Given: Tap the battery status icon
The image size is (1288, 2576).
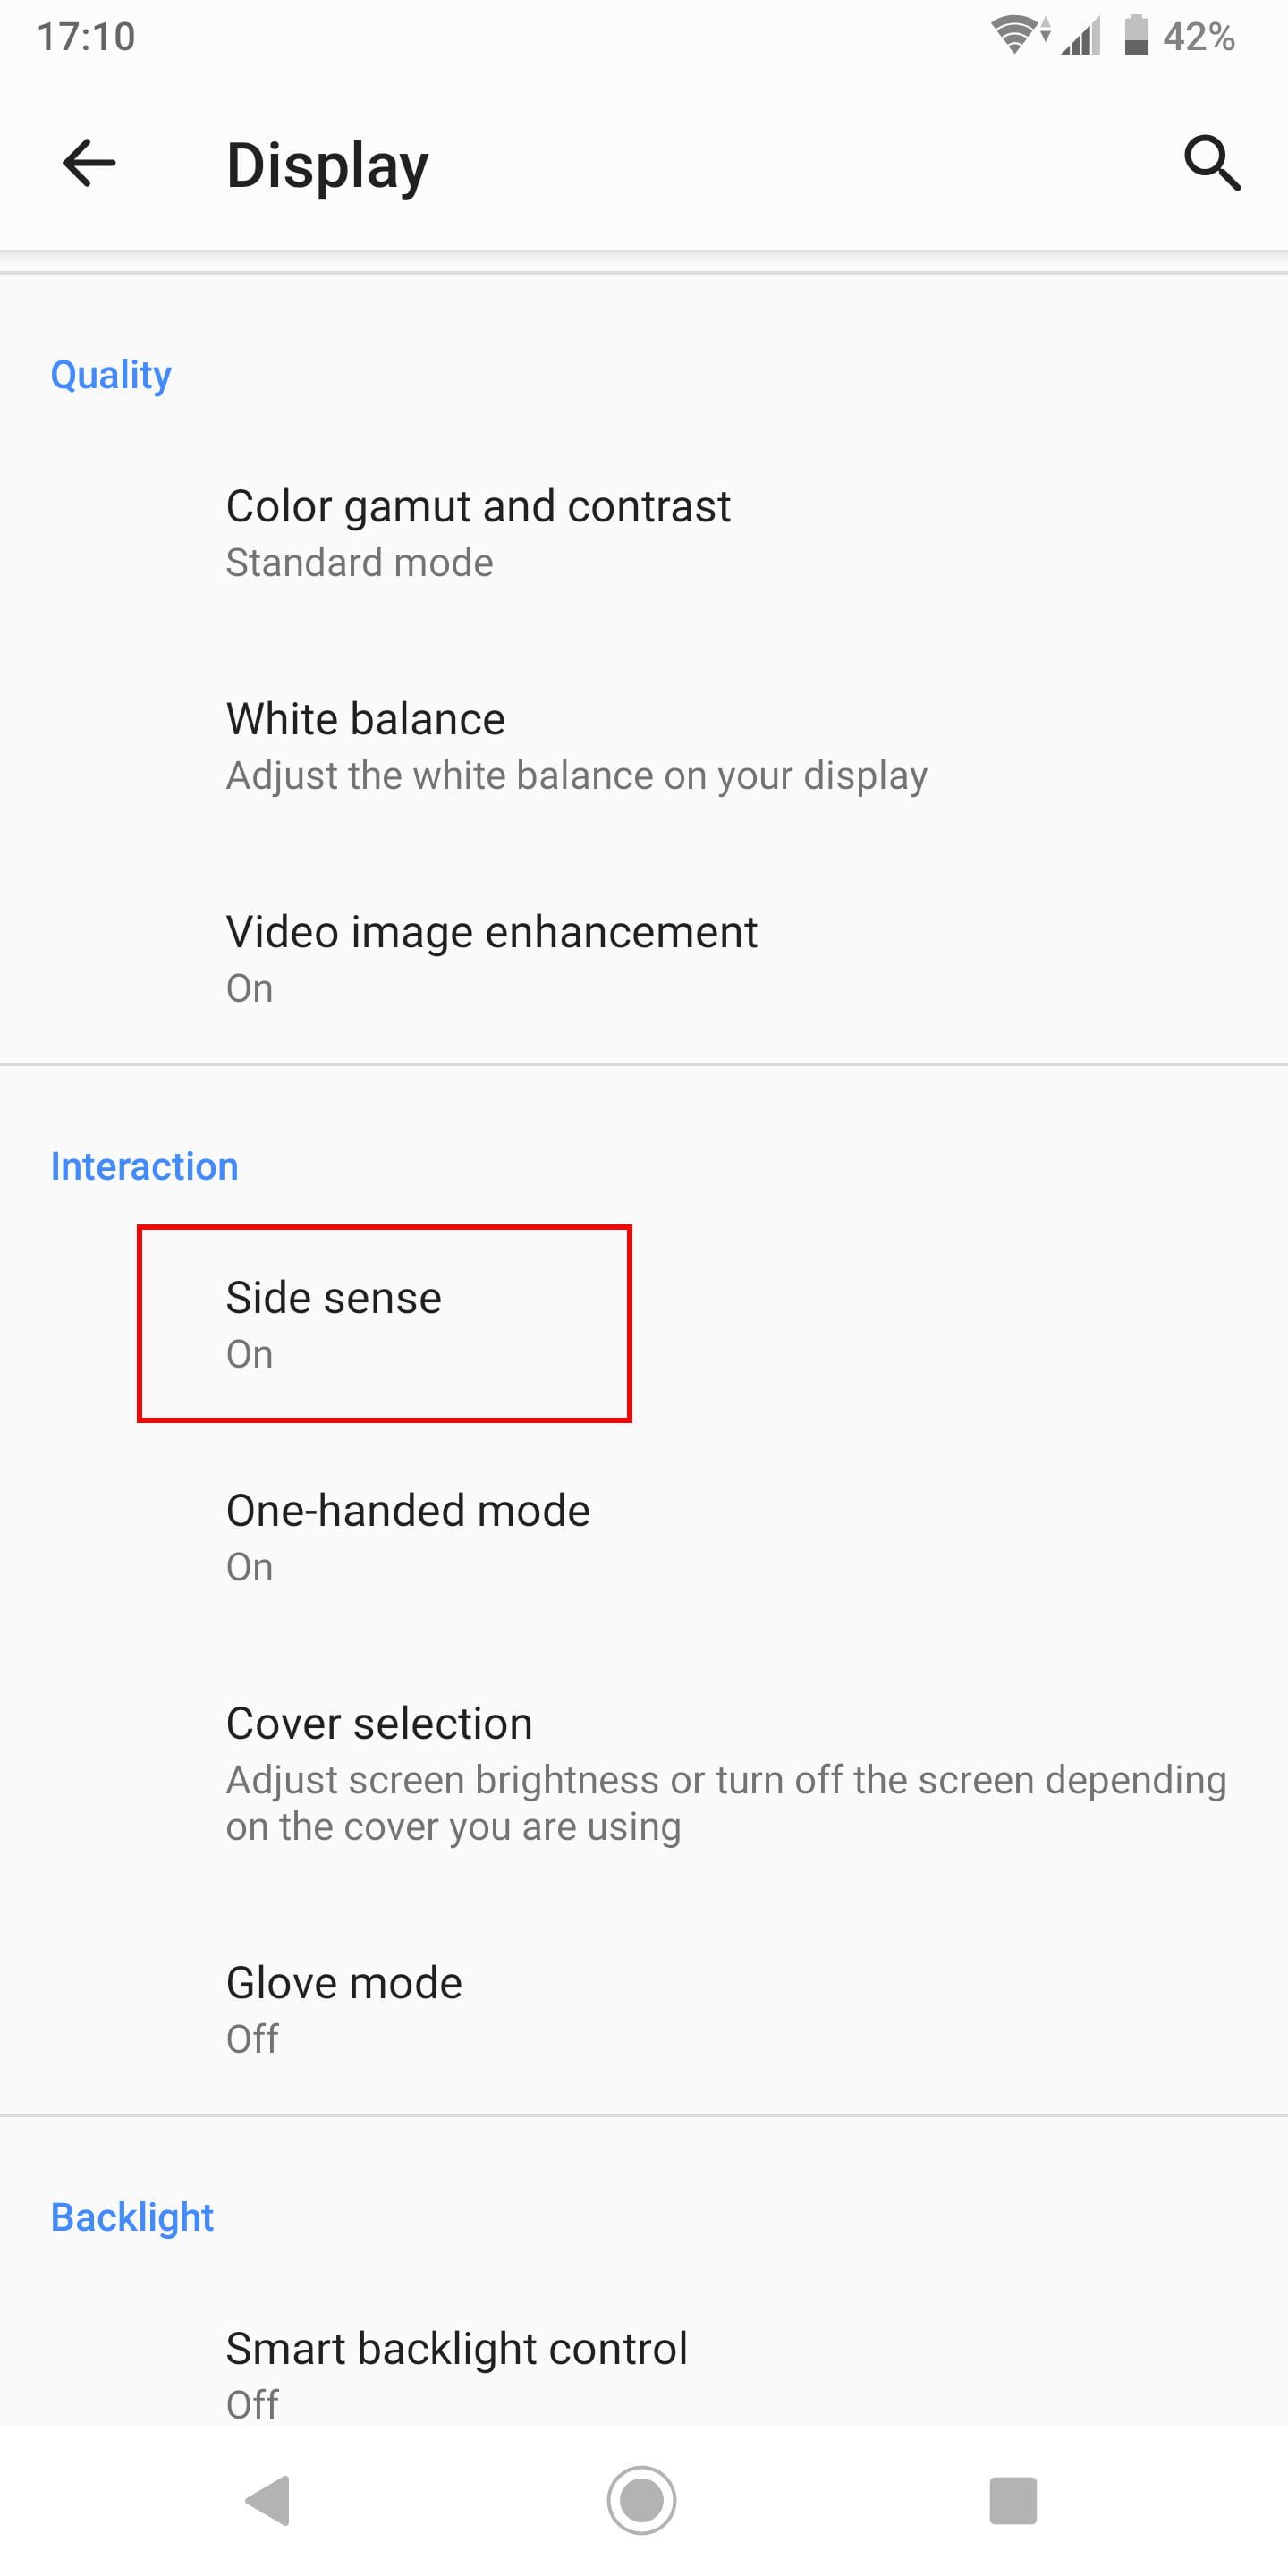Looking at the screenshot, I should click(1136, 36).
